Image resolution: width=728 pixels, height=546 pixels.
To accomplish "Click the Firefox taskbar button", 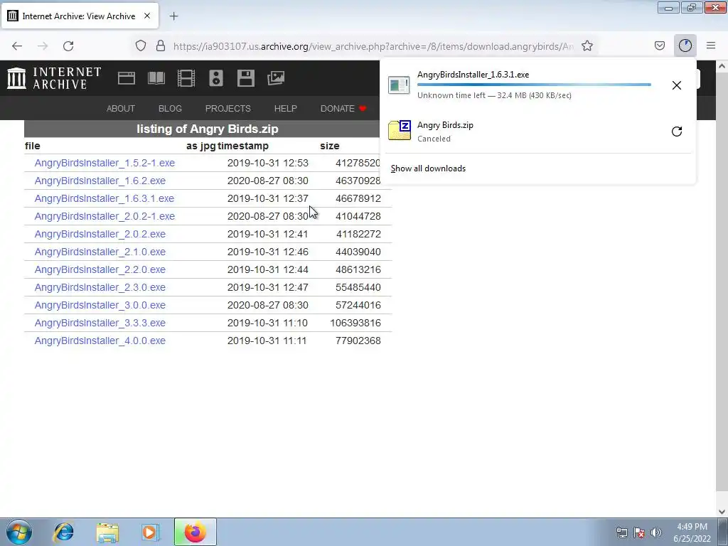I will (195, 532).
